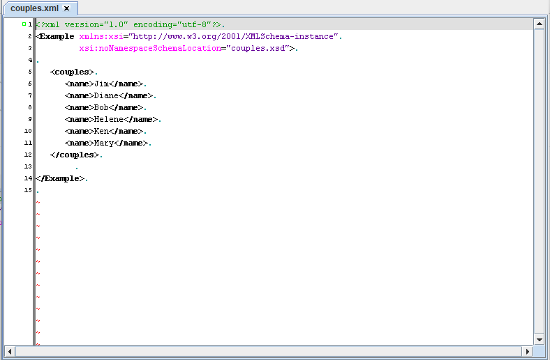Click the "couples.xsd" attribute value
Viewport: 550px width, 360px height.
(x=258, y=48)
